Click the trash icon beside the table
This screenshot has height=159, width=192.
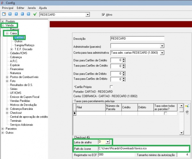point(187,112)
